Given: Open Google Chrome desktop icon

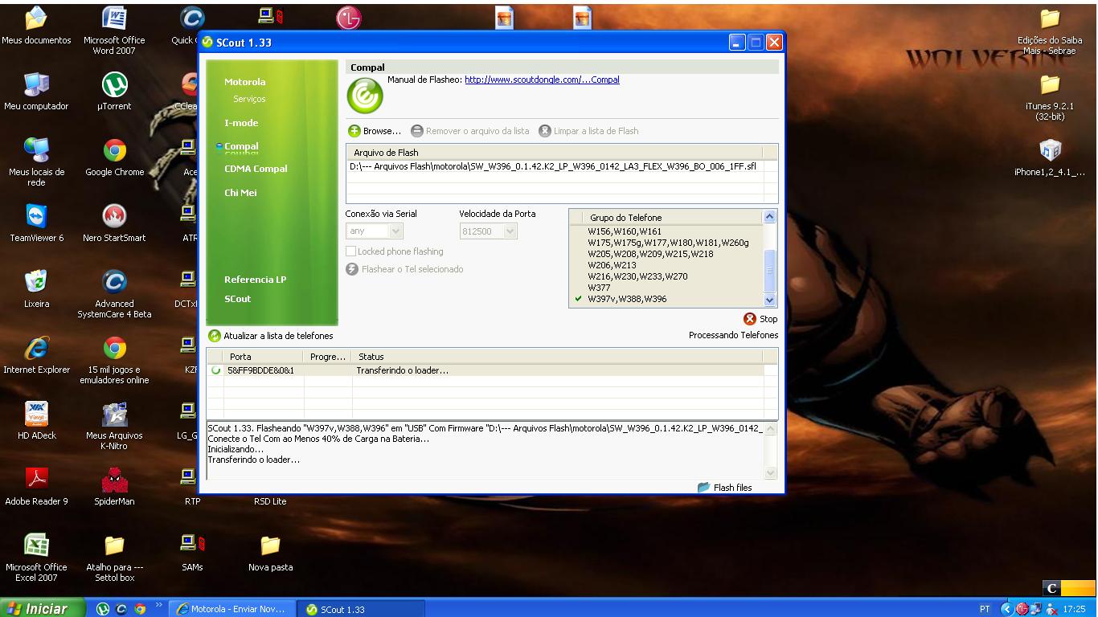Looking at the screenshot, I should pyautogui.click(x=114, y=157).
